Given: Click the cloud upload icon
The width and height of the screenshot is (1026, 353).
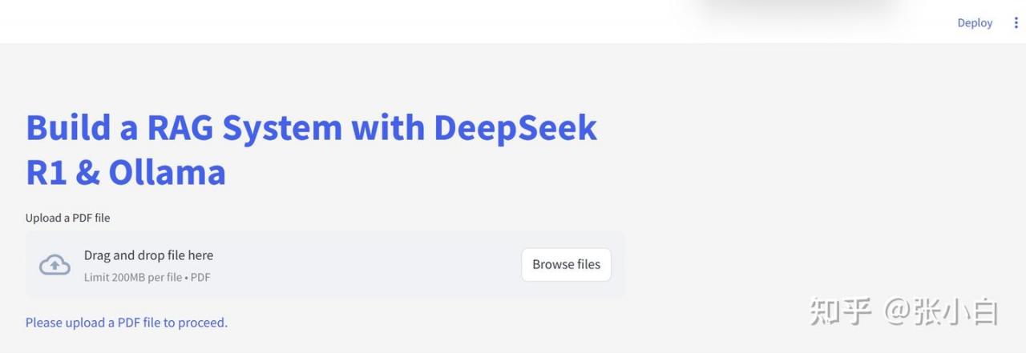Looking at the screenshot, I should point(55,264).
